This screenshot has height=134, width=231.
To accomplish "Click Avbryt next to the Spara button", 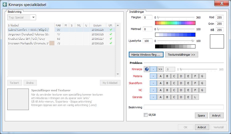I will pos(216,116).
